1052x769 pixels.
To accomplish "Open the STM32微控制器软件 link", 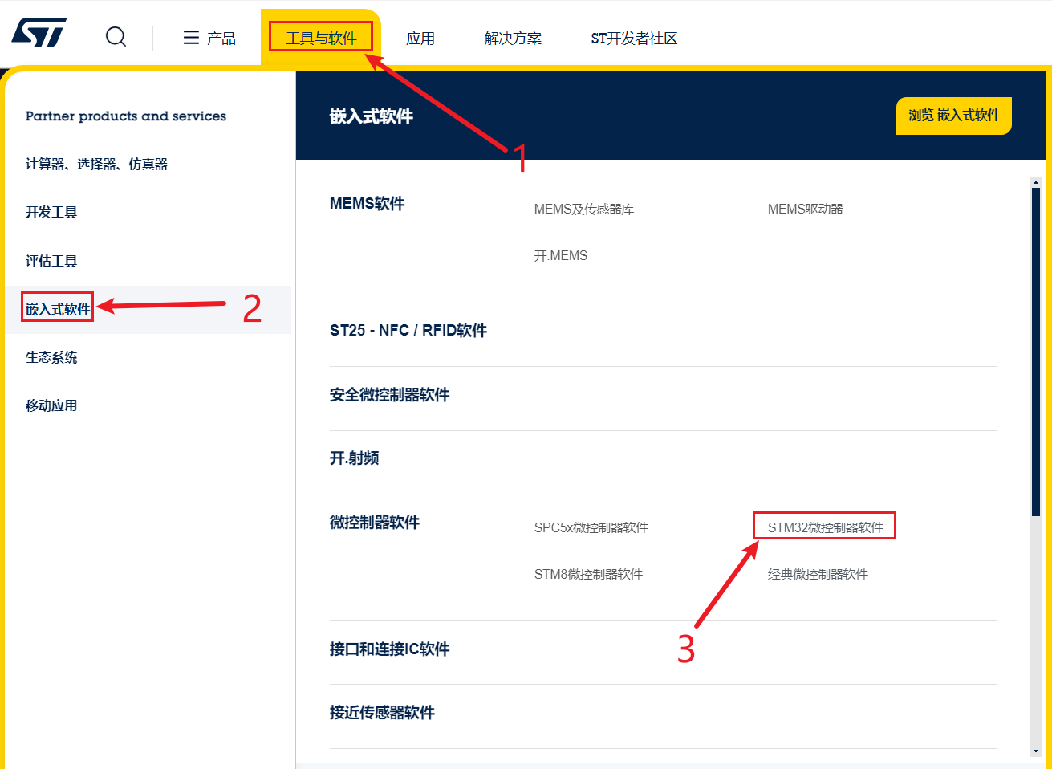I will click(826, 527).
